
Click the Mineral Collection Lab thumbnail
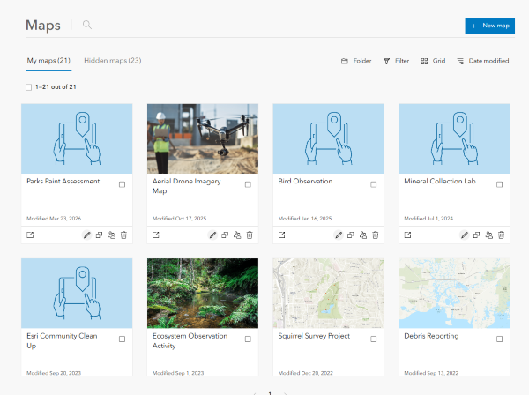[x=454, y=138]
